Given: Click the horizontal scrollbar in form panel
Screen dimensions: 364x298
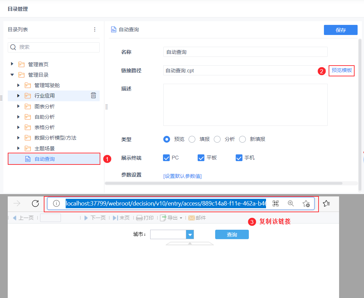Looking at the screenshot, I should (x=224, y=183).
